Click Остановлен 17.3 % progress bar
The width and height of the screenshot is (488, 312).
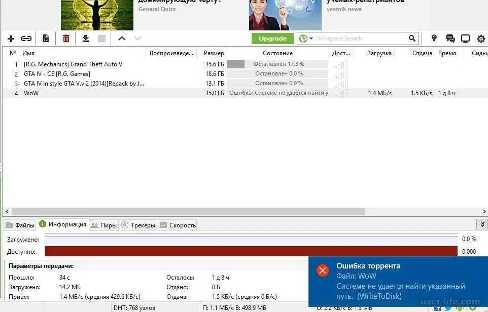point(277,64)
